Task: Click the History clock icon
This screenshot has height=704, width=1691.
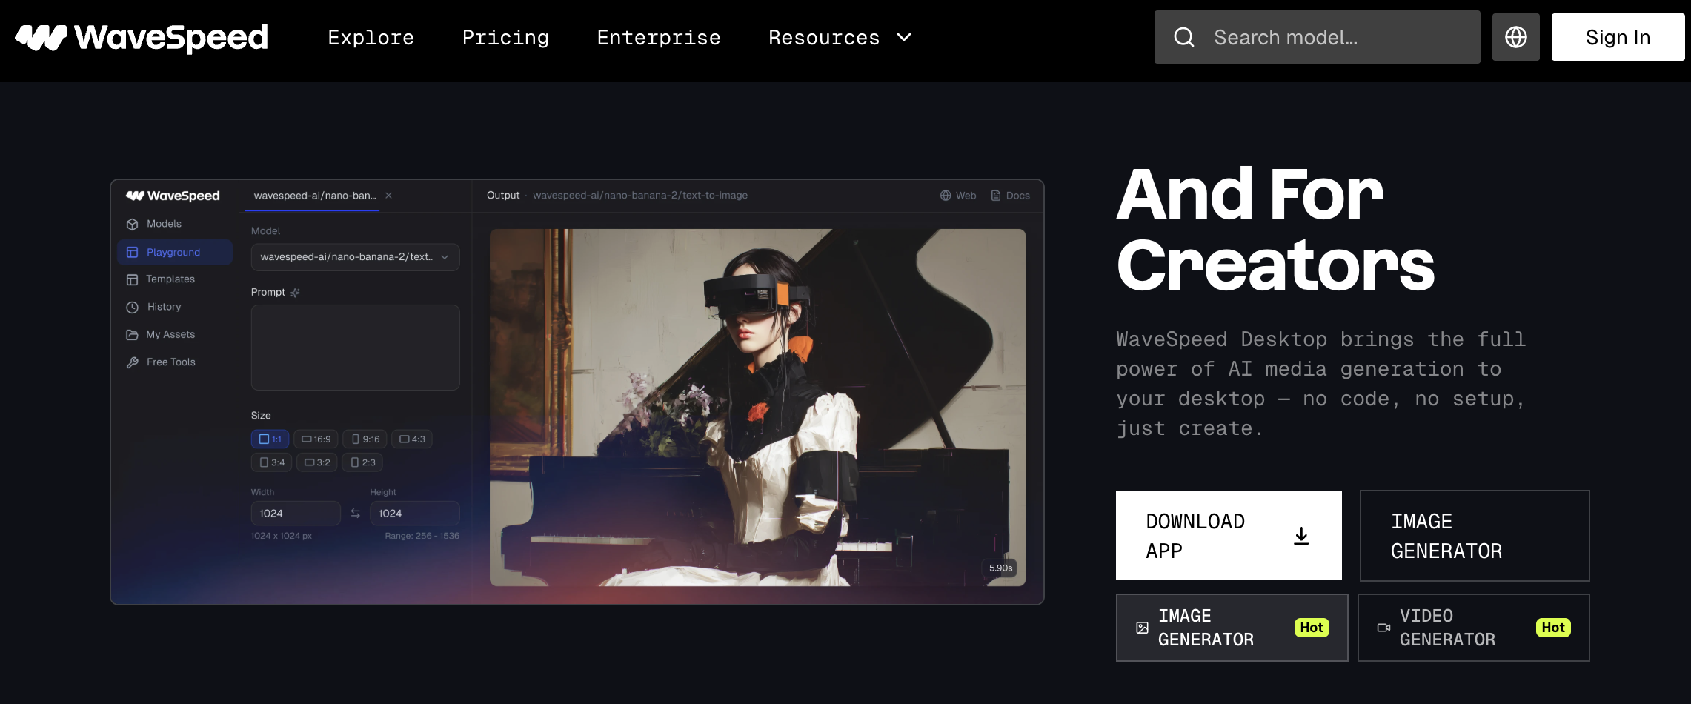Action: click(133, 307)
